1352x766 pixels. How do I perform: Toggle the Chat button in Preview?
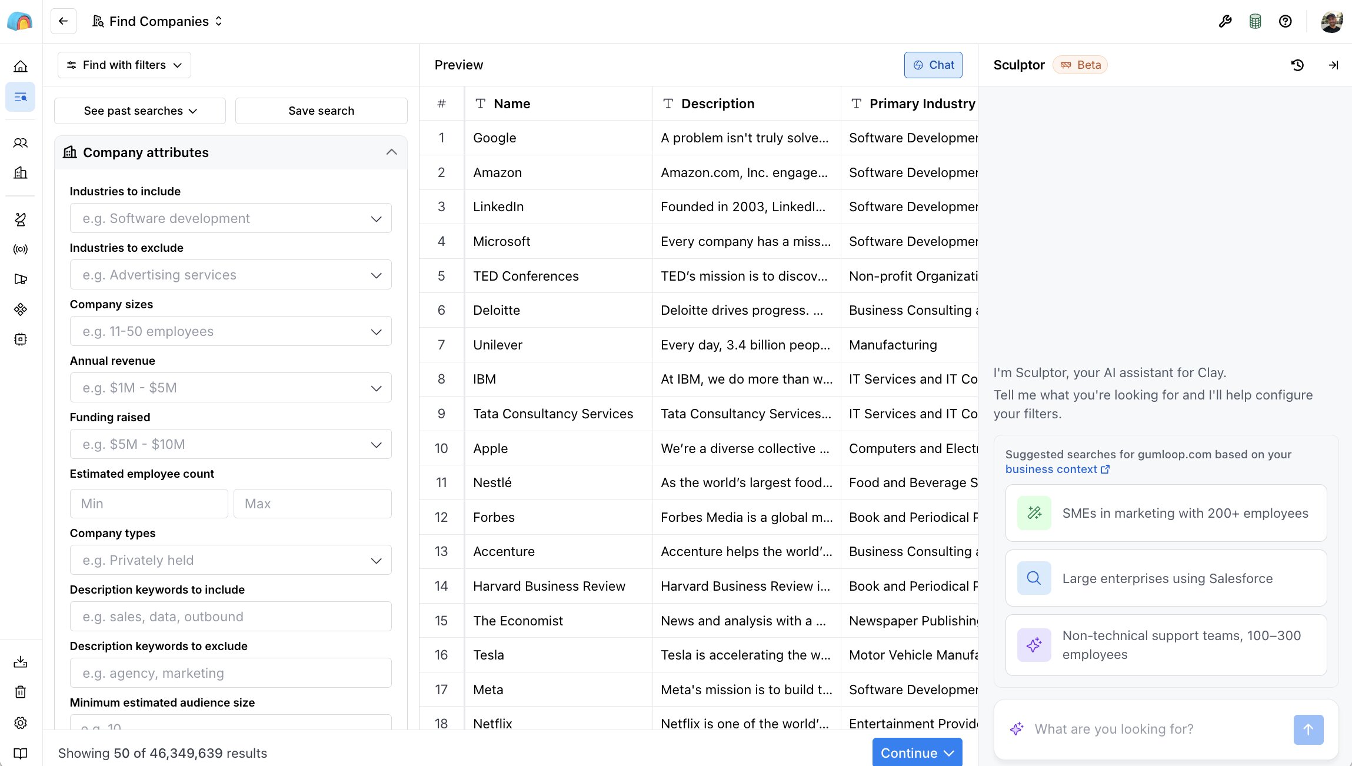pos(933,65)
